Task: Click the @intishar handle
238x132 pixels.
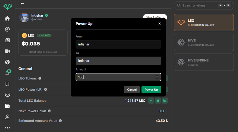Action: click(x=37, y=19)
